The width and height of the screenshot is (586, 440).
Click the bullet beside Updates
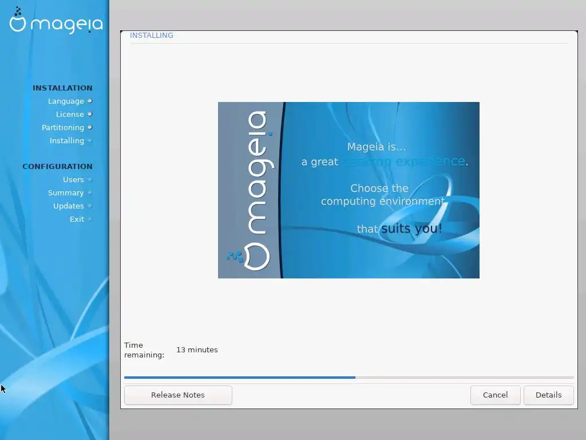click(x=90, y=206)
